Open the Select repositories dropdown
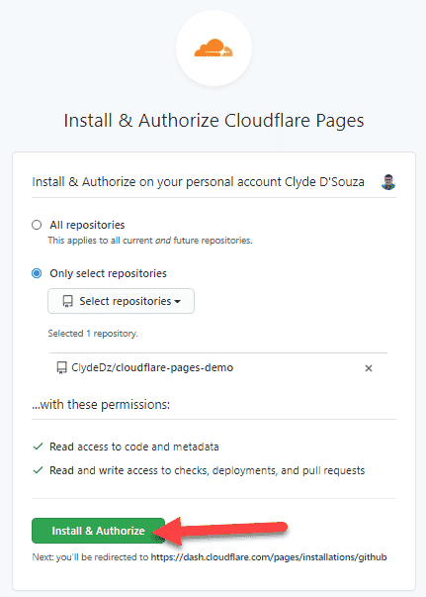Screen dimensions: 426x597 [x=121, y=301]
